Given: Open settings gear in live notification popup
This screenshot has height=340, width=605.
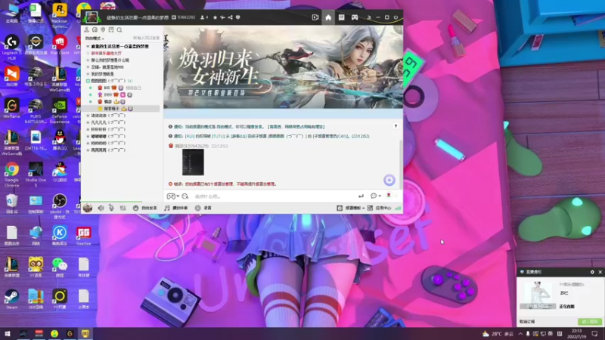Looking at the screenshot, I should 592,272.
